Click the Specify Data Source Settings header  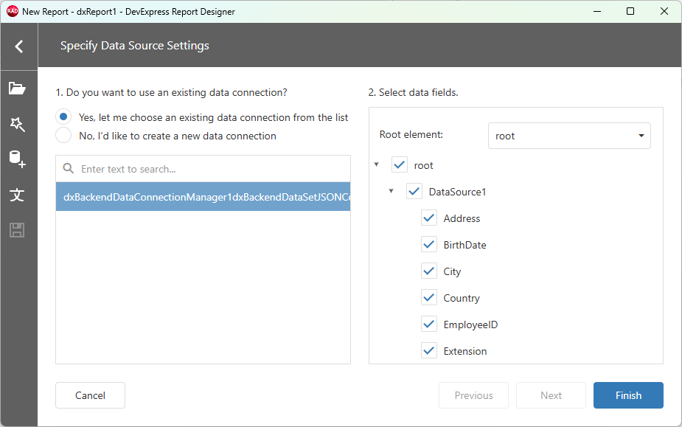tap(134, 46)
